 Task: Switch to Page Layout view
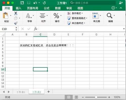pyautogui.click(x=76, y=97)
